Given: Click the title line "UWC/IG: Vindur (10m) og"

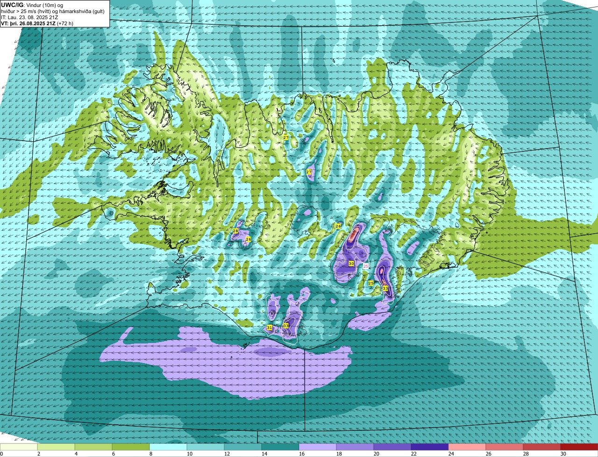Looking at the screenshot, I should tap(32, 5).
